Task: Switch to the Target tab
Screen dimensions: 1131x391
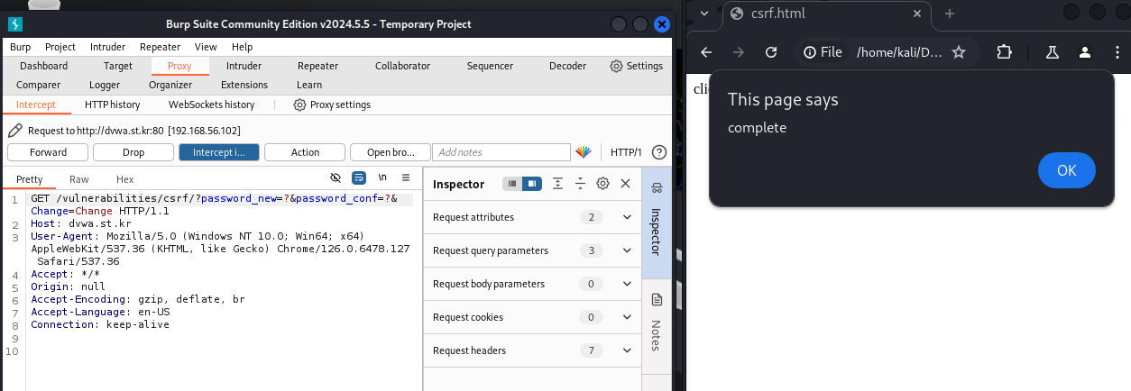Action: coord(118,66)
